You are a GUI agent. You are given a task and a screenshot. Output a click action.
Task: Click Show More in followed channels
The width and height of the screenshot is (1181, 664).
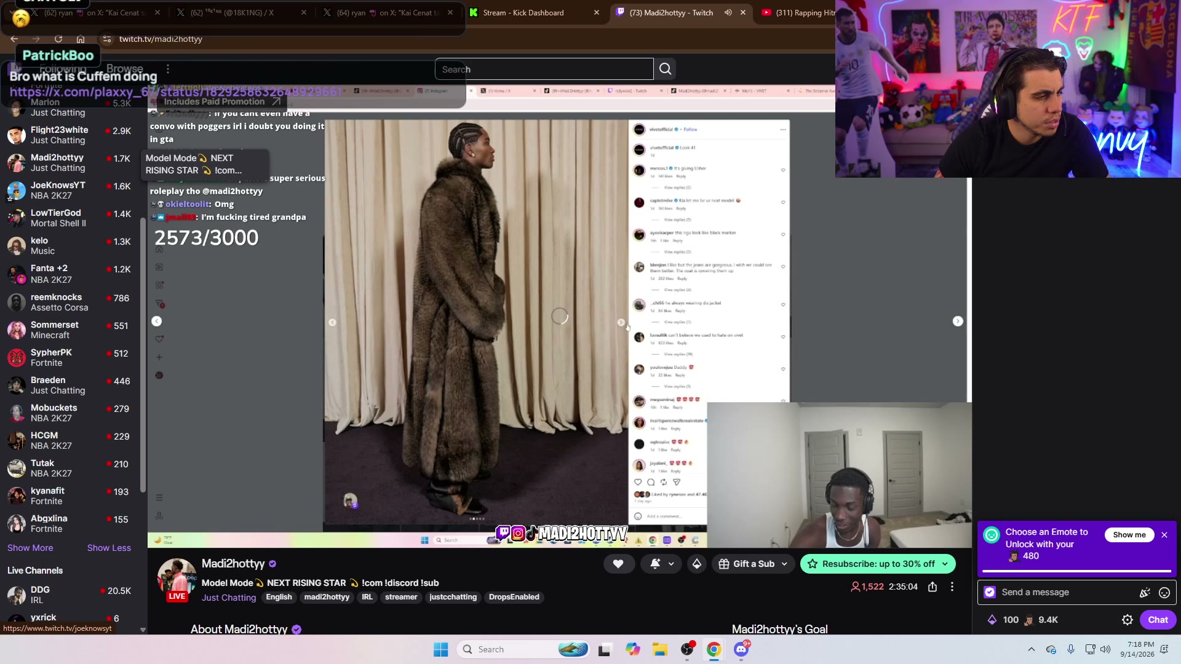pyautogui.click(x=30, y=548)
